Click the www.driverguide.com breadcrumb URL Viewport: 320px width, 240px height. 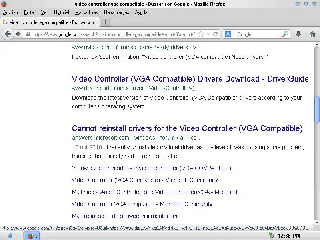pyautogui.click(x=136, y=88)
